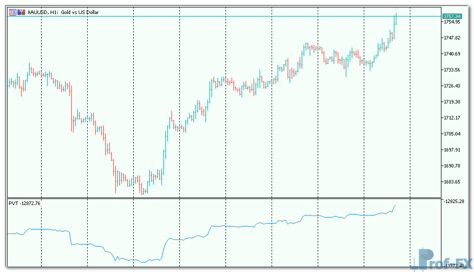Click the 1697.91 price scale label
The height and width of the screenshot is (272, 474).
coord(452,150)
